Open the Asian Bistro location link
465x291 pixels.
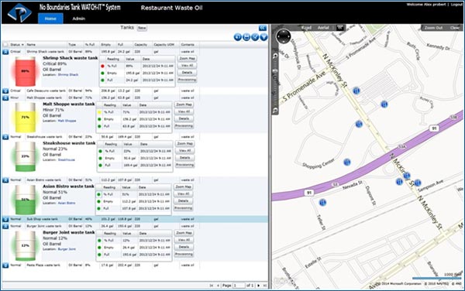point(67,203)
